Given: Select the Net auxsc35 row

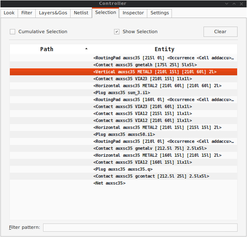Looking at the screenshot, I should point(123,183).
